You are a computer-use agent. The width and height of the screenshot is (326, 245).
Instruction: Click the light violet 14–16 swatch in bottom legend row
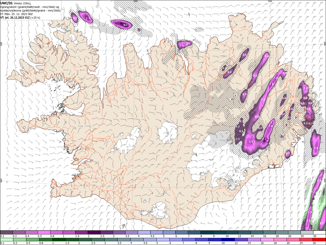pos(254,240)
